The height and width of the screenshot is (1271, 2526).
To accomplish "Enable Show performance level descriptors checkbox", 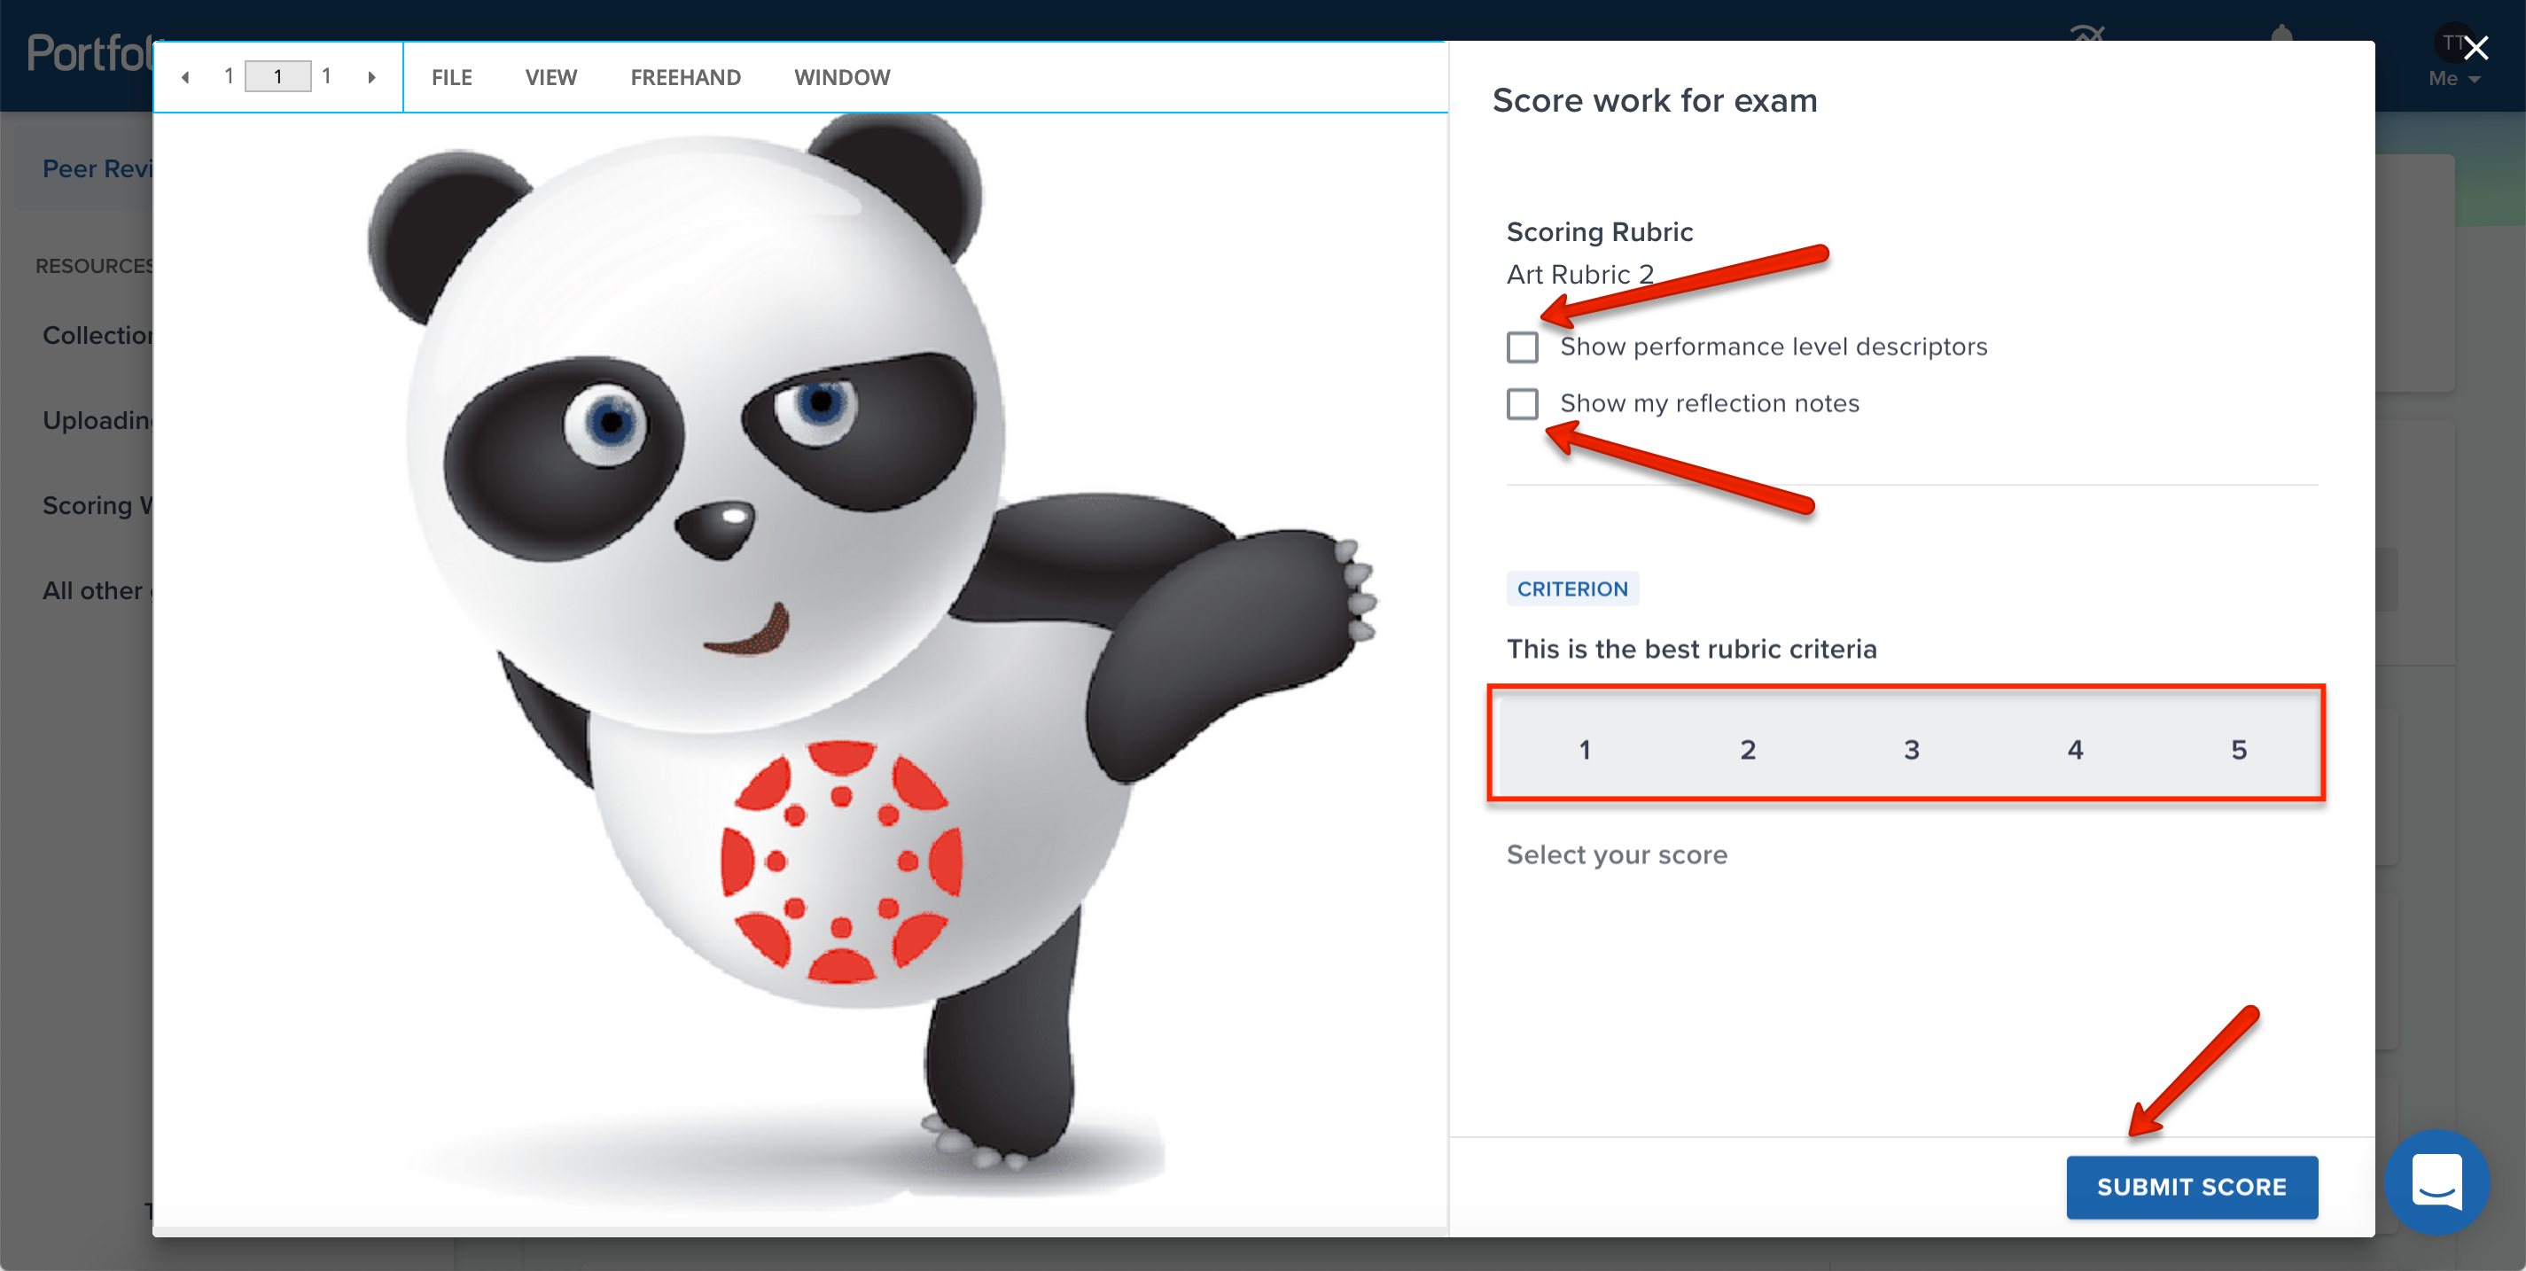I will [x=1522, y=347].
